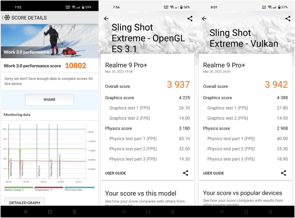This screenshot has height=218, width=295.
Task: Tap Video Editing 3.0 marker in graph
Action: [x=22, y=168]
